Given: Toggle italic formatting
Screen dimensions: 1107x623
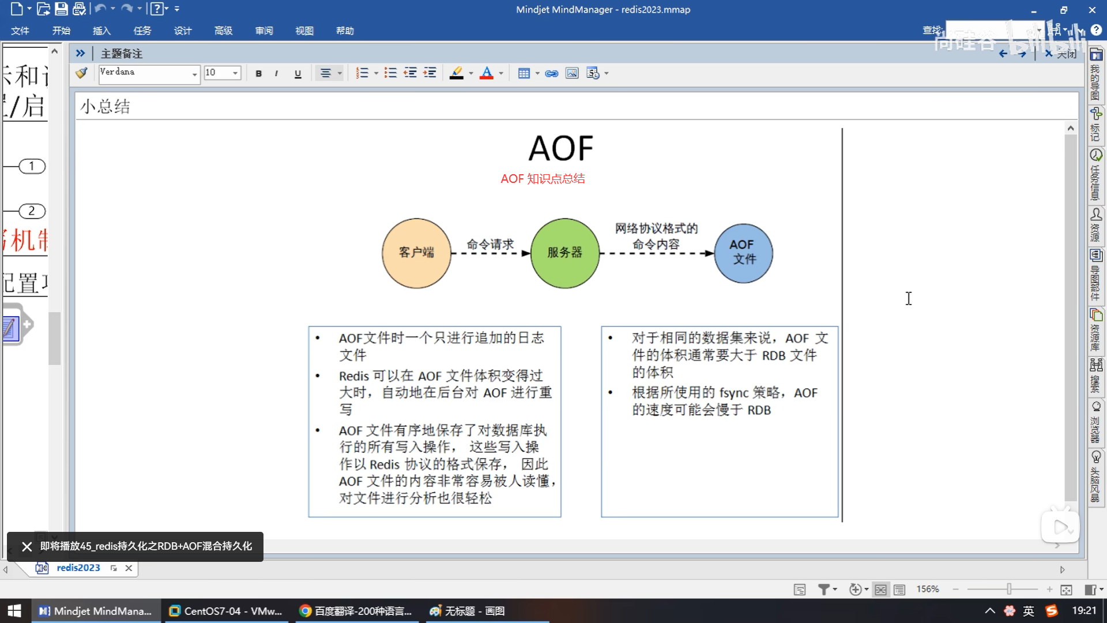Looking at the screenshot, I should [277, 73].
